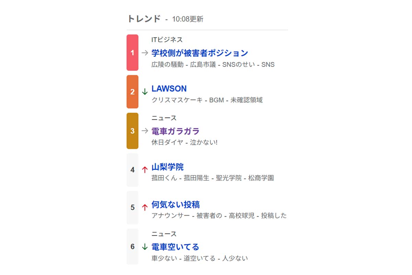This screenshot has height=275, width=412.
Task: Open the 学校側が被害者ポジション trend
Action: pos(199,53)
